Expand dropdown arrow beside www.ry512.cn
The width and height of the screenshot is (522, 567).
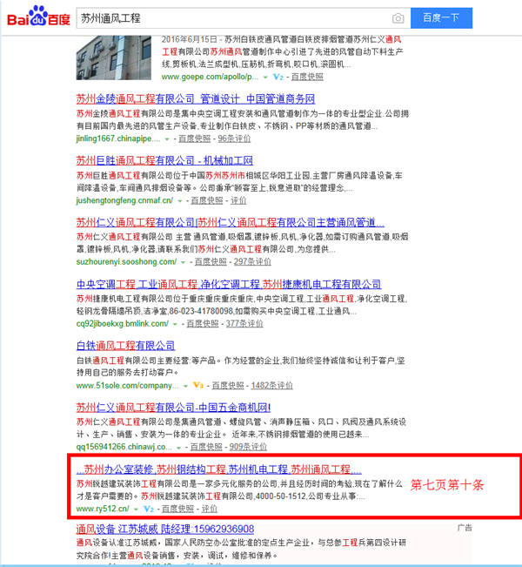point(137,510)
